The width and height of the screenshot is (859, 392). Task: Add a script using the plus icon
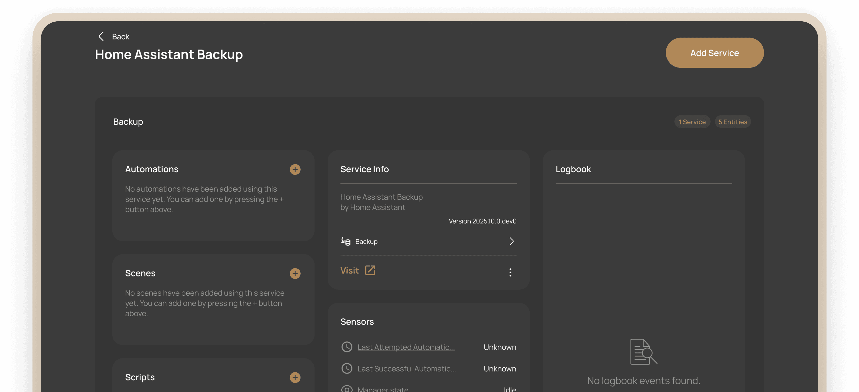coord(295,377)
